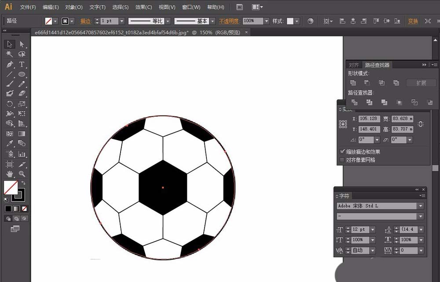Image resolution: width=440 pixels, height=282 pixels.
Task: Open the opacity 100% dropdown
Action: (x=266, y=21)
